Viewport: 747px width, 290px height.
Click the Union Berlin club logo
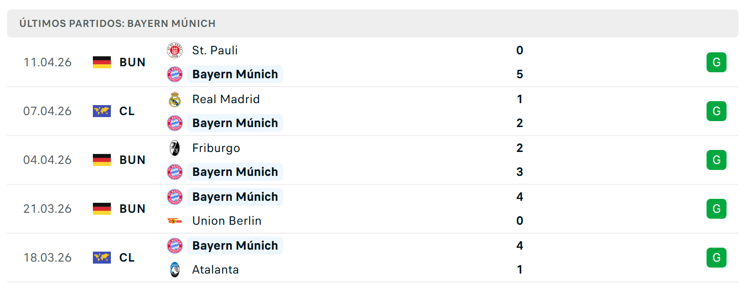point(175,221)
